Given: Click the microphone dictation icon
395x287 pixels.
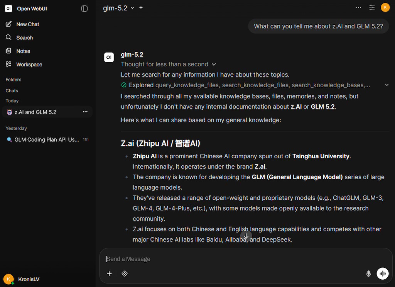Looking at the screenshot, I should pyautogui.click(x=368, y=273).
